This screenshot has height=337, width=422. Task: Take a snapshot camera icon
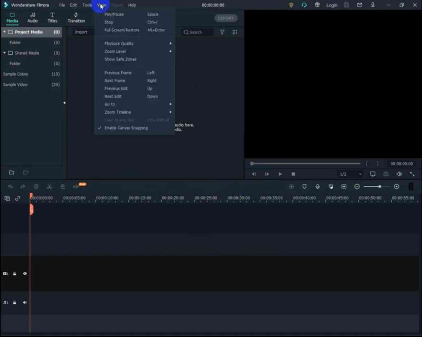click(x=386, y=174)
